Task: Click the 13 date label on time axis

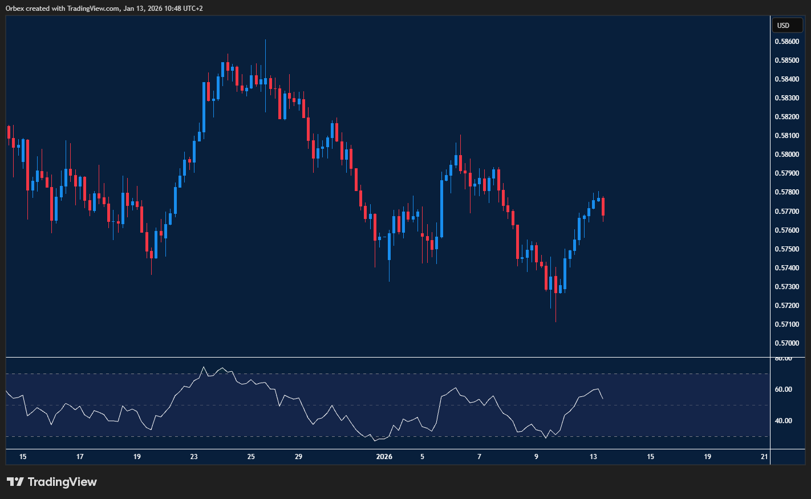Action: click(x=593, y=457)
